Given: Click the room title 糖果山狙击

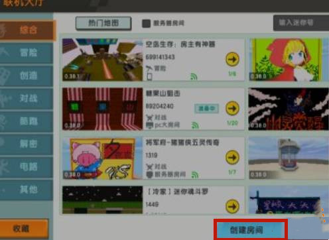Looking at the screenshot, I should coord(163,93).
